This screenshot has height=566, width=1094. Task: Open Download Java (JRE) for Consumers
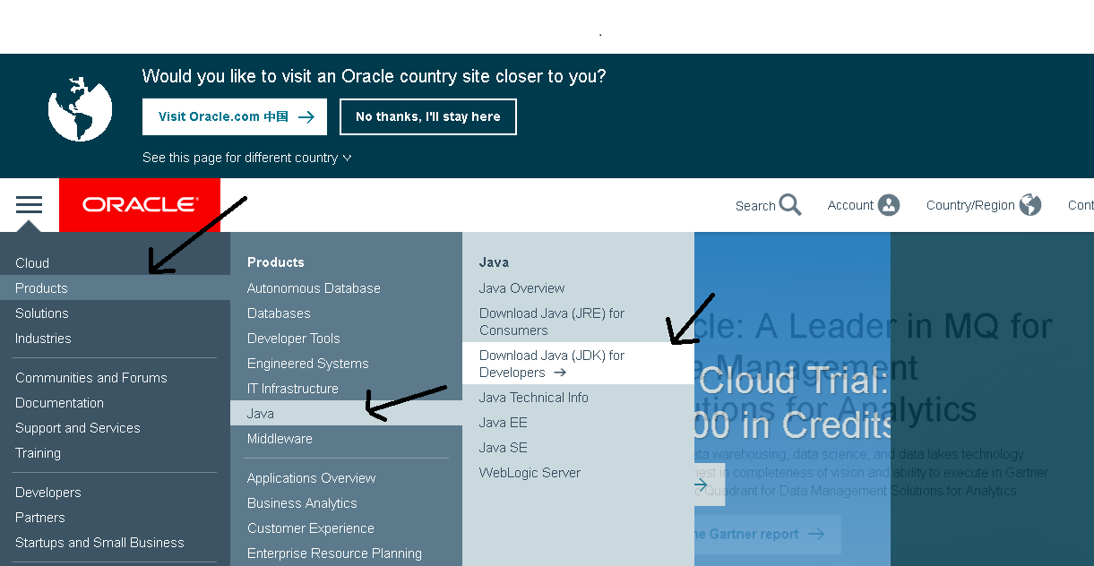click(x=552, y=321)
